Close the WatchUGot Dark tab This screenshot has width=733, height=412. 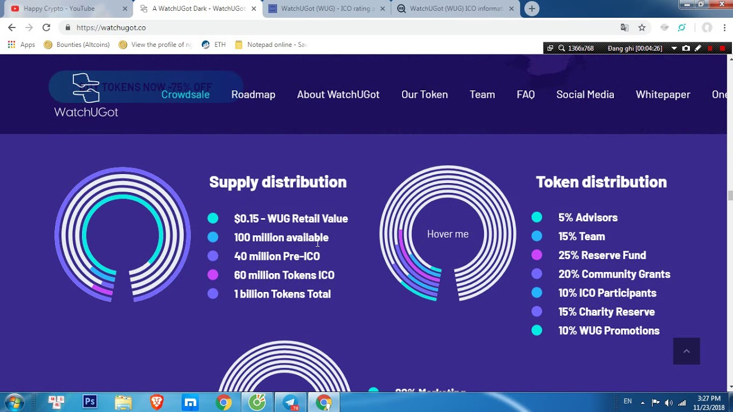[x=254, y=9]
